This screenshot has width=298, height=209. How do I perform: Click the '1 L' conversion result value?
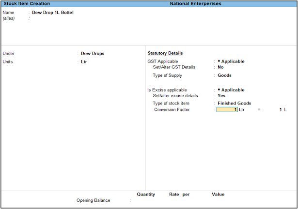click(x=283, y=109)
